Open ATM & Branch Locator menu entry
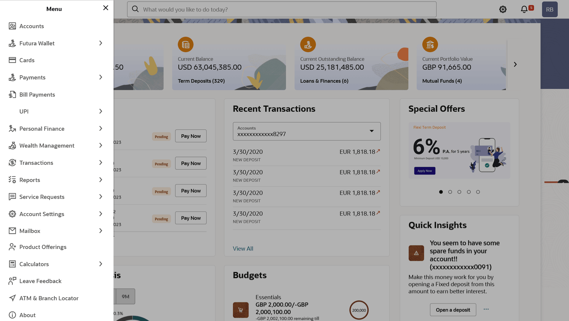This screenshot has width=569, height=321. pos(49,298)
